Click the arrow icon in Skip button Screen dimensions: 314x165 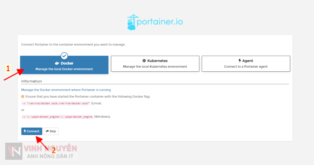[47, 131]
